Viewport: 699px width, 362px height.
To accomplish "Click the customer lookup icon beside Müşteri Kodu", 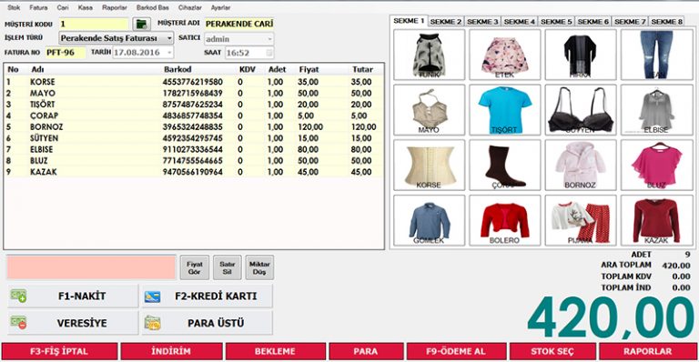I will click(x=142, y=24).
